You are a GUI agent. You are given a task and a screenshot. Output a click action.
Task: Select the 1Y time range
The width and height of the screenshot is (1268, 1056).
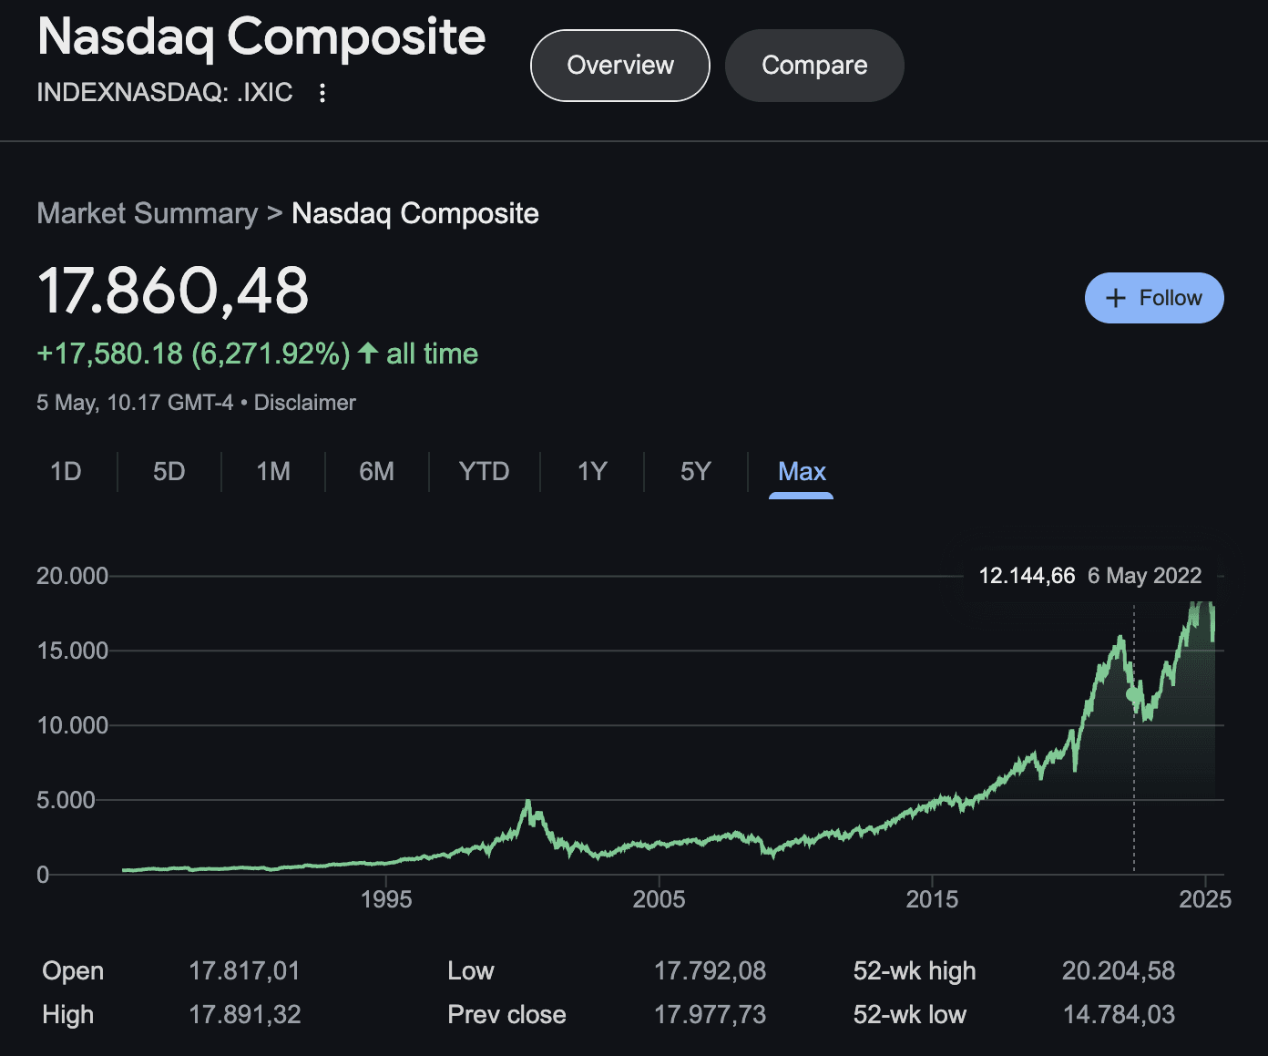point(592,471)
